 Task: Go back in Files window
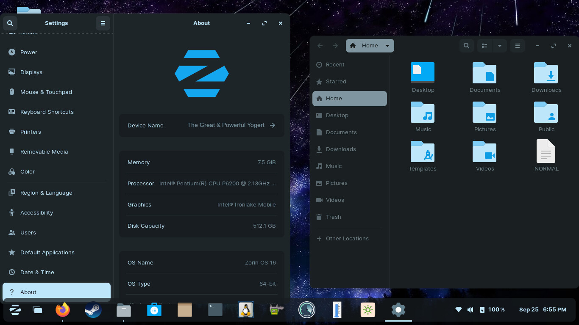click(x=320, y=46)
